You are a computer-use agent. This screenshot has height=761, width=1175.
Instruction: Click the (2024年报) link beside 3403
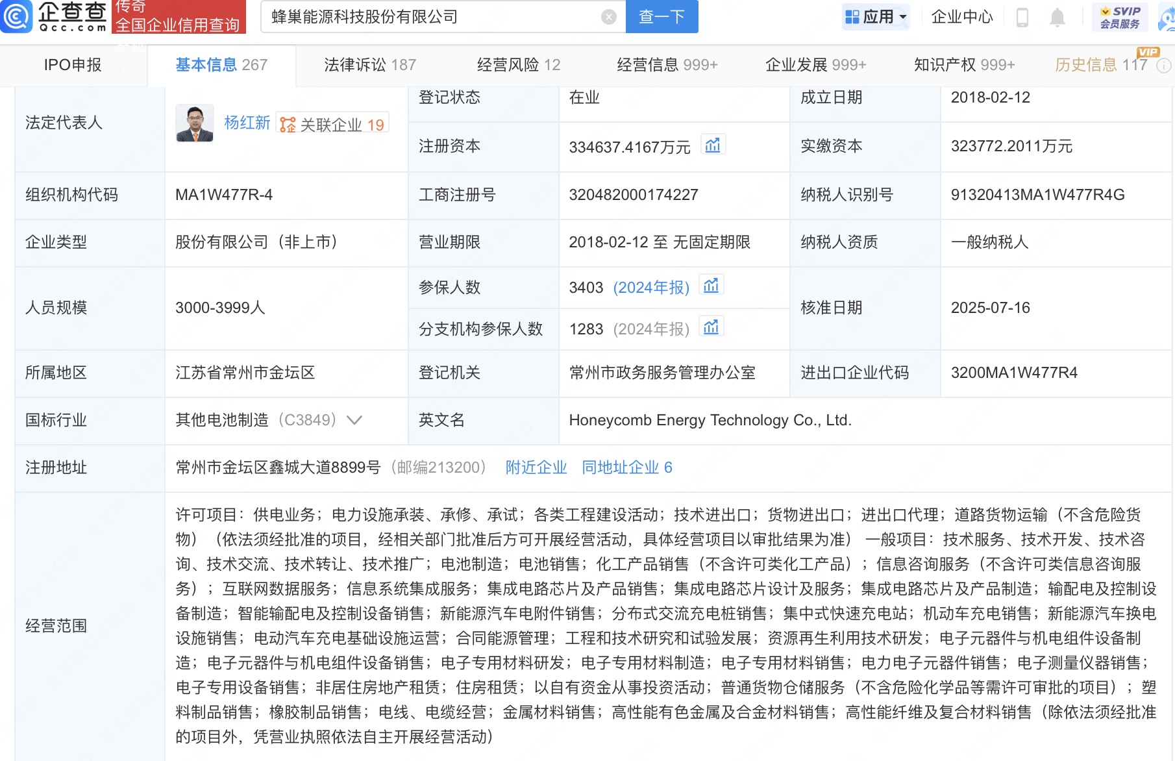pos(651,288)
